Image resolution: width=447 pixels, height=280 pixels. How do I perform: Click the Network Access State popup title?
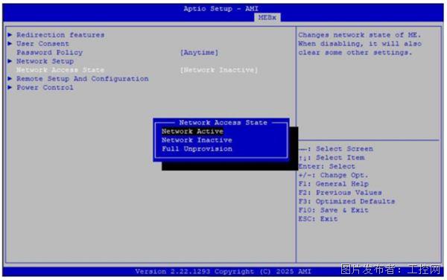[x=223, y=122]
